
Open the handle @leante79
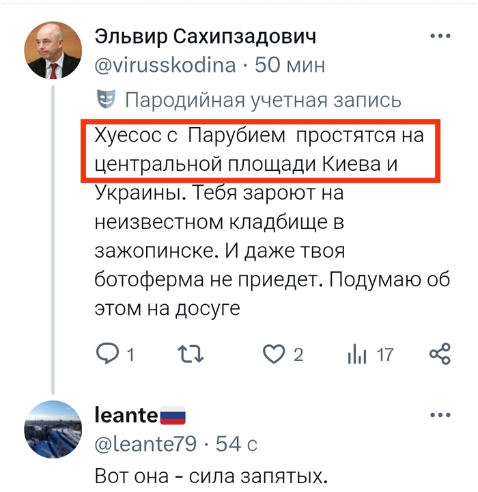click(x=145, y=443)
